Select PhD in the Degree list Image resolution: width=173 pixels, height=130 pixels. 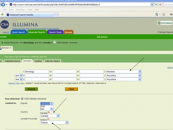[x=45, y=106]
